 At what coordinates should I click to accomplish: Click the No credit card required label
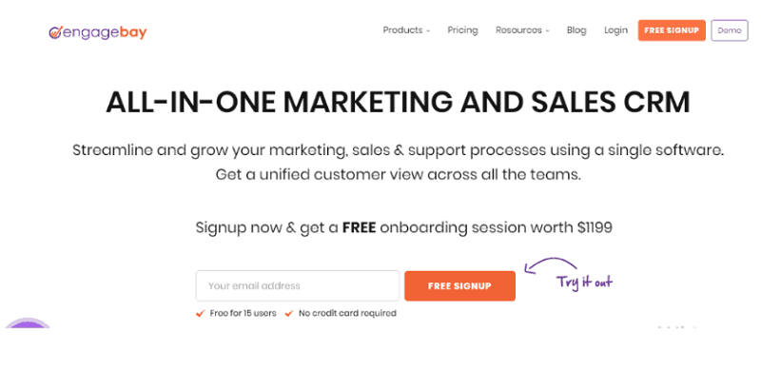click(347, 313)
